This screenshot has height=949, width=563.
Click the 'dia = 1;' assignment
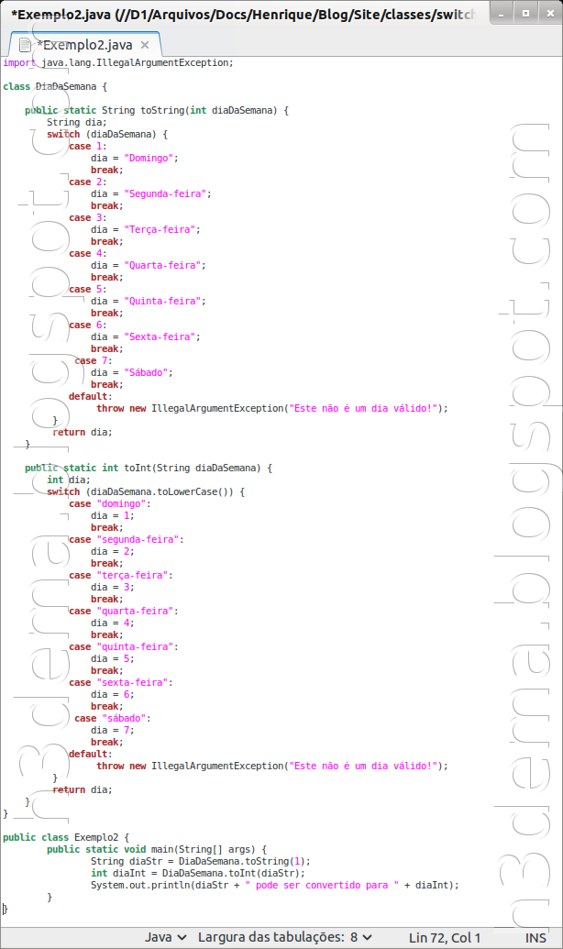pyautogui.click(x=113, y=515)
